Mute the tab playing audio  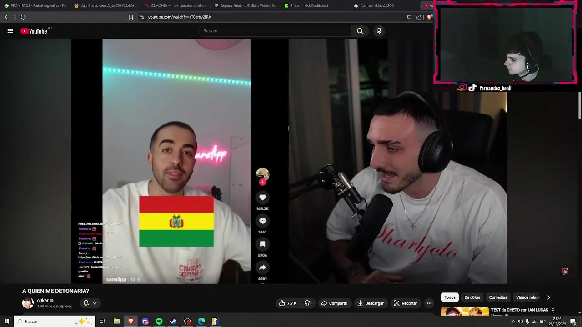[x=431, y=6]
